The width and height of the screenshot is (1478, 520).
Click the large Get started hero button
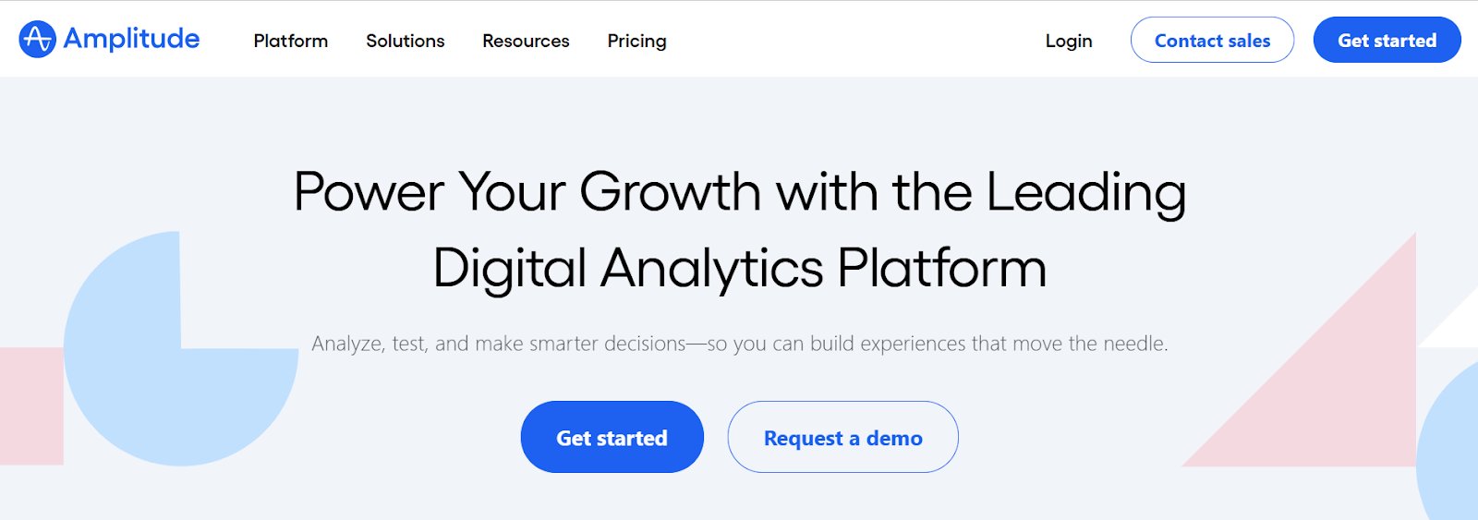612,437
